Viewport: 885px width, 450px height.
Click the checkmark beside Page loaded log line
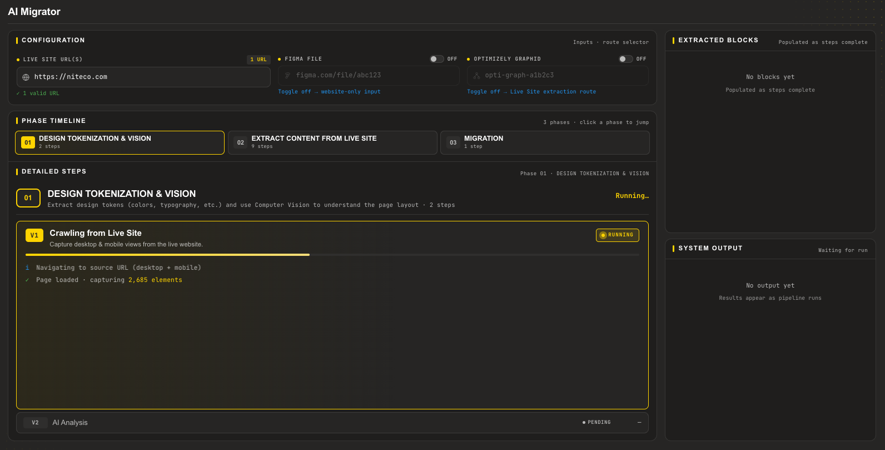(x=27, y=280)
